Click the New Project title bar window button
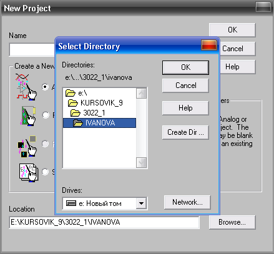274x254 pixels. (x=263, y=7)
